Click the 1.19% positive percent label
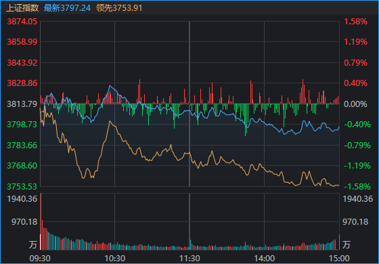Viewport: 379px width, 264px height. tap(355, 42)
